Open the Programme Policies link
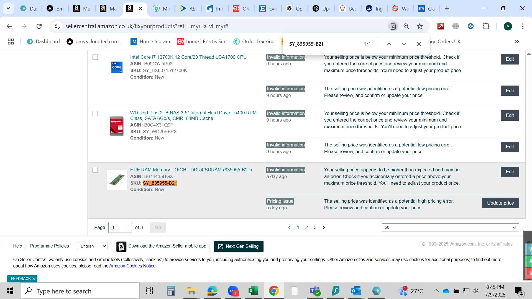Image resolution: width=532 pixels, height=299 pixels. point(49,246)
